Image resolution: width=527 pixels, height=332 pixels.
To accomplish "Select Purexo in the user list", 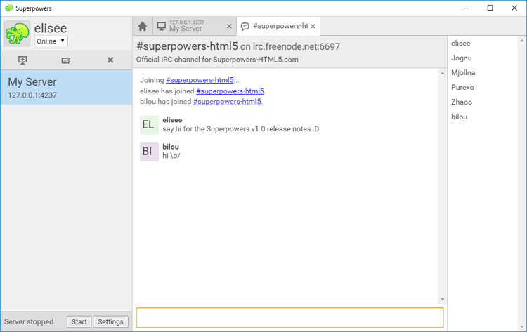I will 462,88.
